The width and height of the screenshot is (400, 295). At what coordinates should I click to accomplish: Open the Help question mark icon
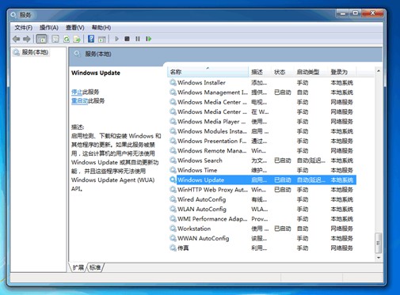(91, 39)
